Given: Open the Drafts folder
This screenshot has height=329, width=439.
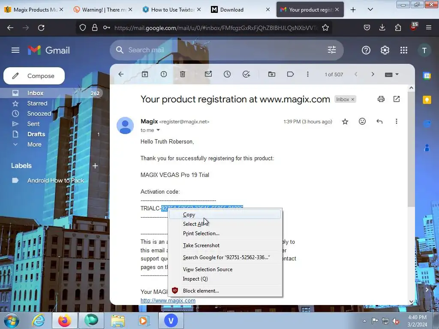Looking at the screenshot, I should 51,134.
